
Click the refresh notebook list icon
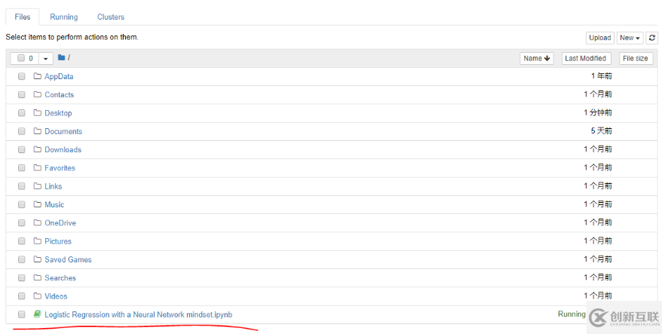[x=652, y=38]
